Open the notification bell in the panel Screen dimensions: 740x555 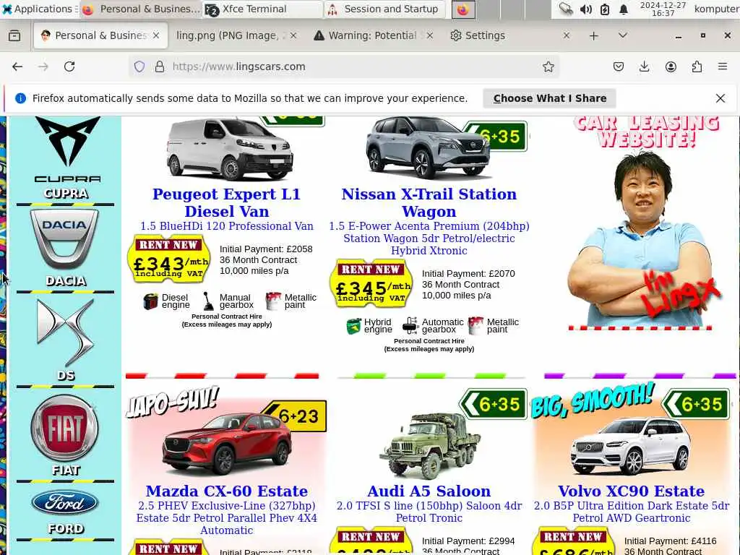click(624, 9)
